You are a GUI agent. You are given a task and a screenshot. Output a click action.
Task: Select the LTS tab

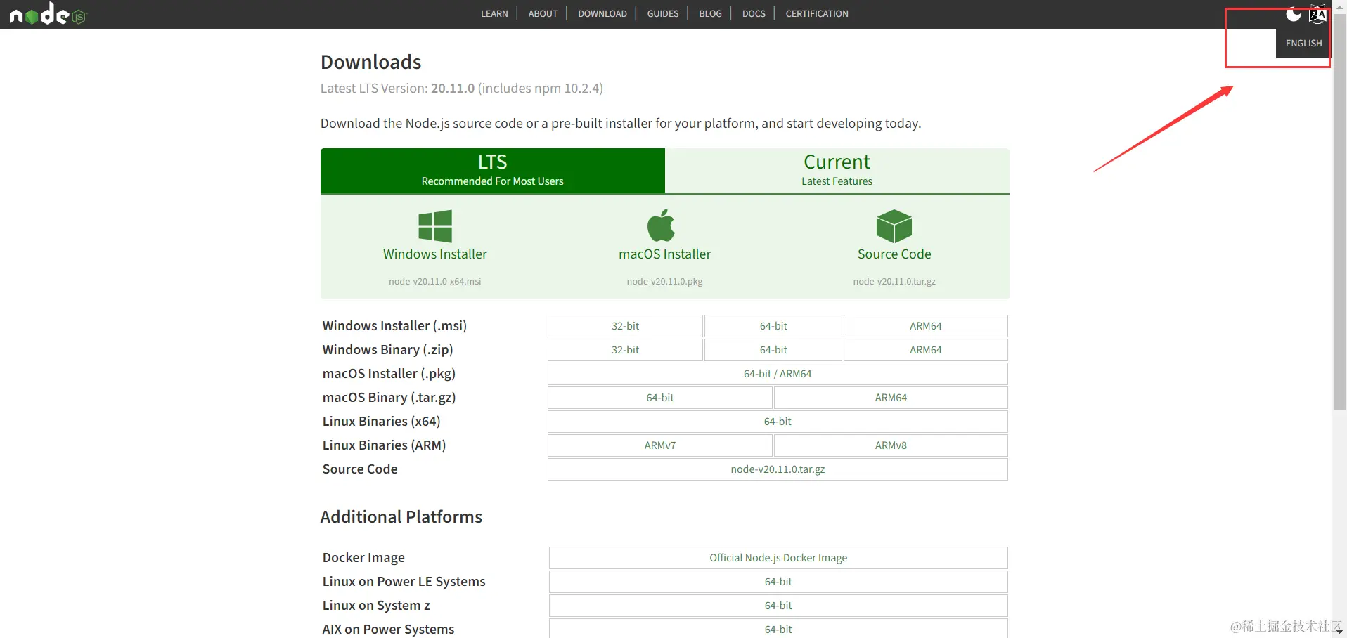(x=493, y=171)
